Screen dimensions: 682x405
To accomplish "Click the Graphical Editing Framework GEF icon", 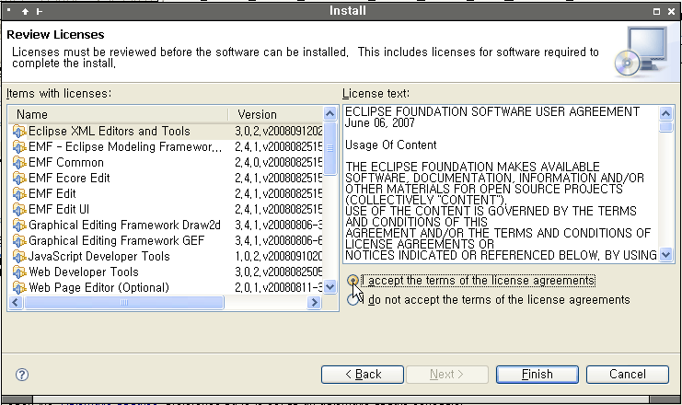I will coord(19,240).
